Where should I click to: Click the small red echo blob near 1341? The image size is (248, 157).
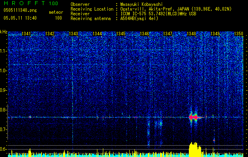(30, 117)
